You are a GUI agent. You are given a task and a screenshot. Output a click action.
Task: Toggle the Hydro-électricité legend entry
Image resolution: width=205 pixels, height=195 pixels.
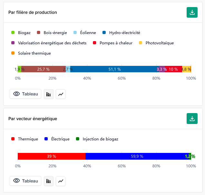pos(121,32)
